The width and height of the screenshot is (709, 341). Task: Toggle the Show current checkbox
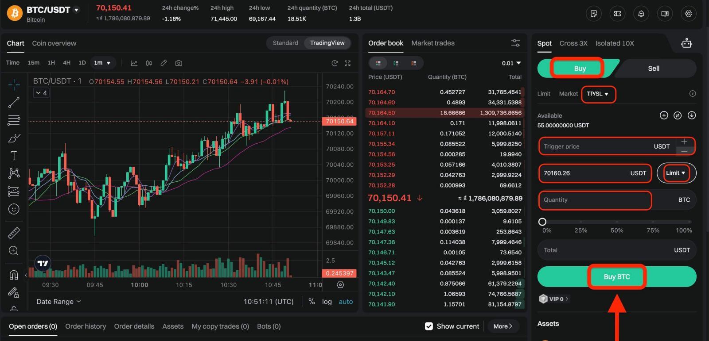429,326
